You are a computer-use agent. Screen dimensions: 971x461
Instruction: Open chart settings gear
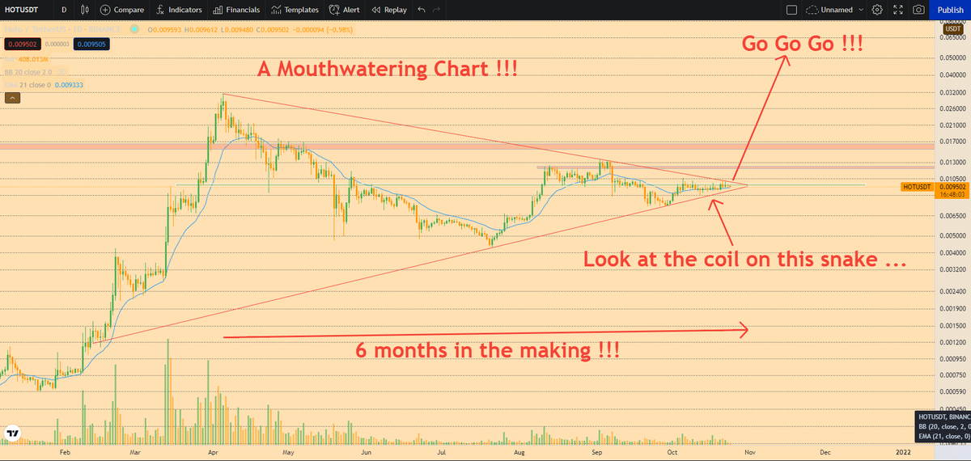point(877,10)
